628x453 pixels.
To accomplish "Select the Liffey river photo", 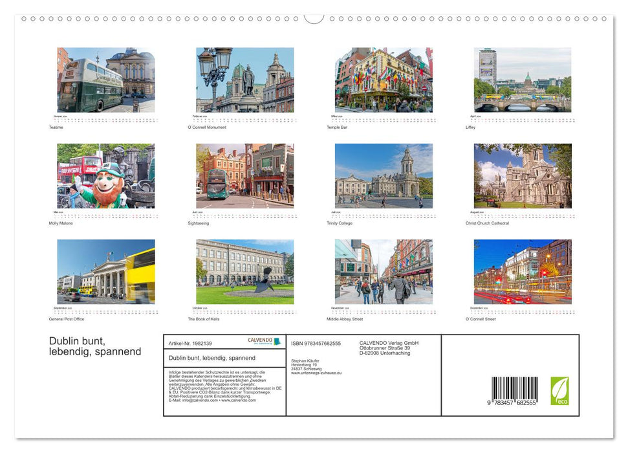I will point(523,80).
